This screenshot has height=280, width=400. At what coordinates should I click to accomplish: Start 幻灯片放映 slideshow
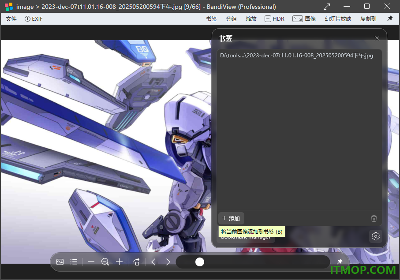(338, 19)
